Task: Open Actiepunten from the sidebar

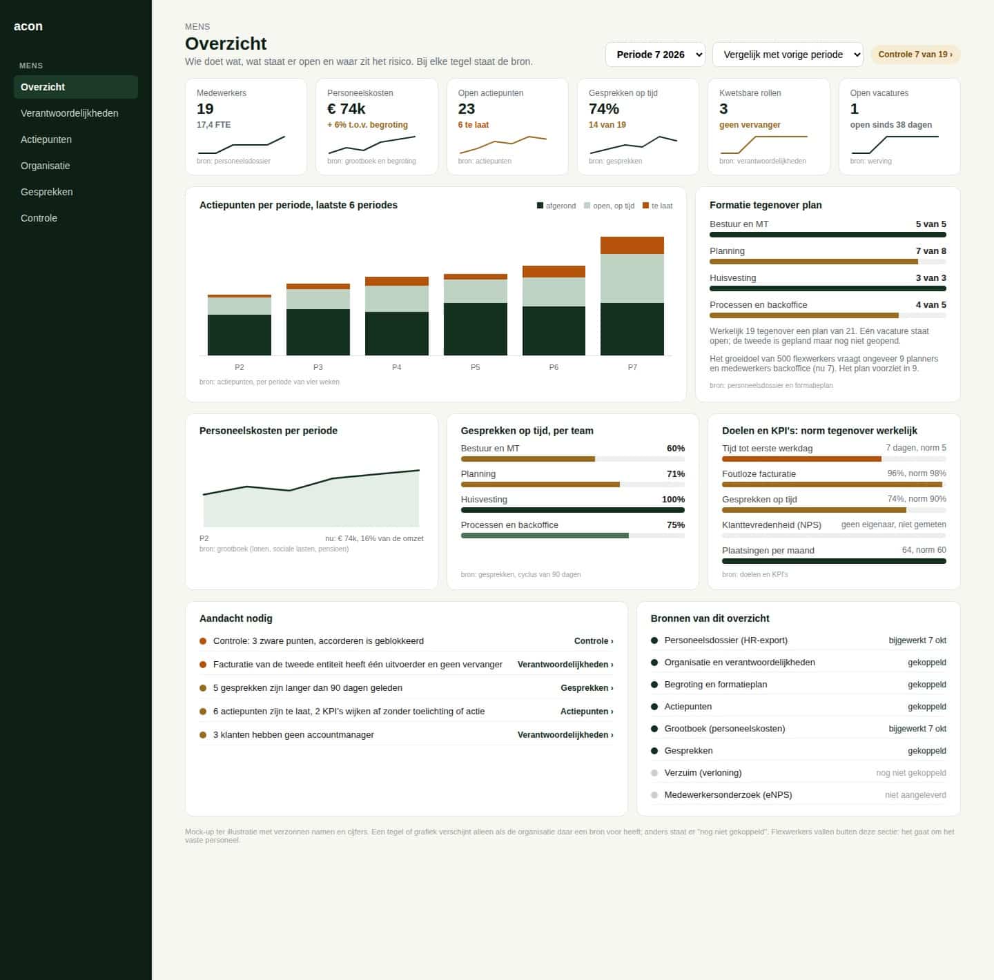Action: click(76, 139)
